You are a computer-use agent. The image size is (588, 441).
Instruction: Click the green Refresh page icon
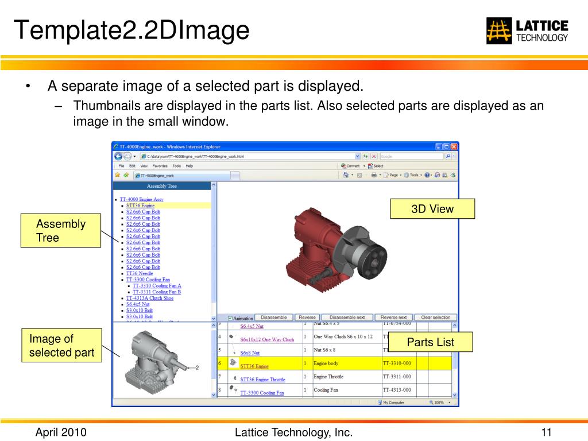point(365,156)
